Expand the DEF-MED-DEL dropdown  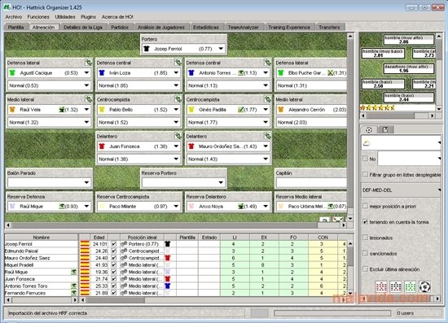pos(401,190)
